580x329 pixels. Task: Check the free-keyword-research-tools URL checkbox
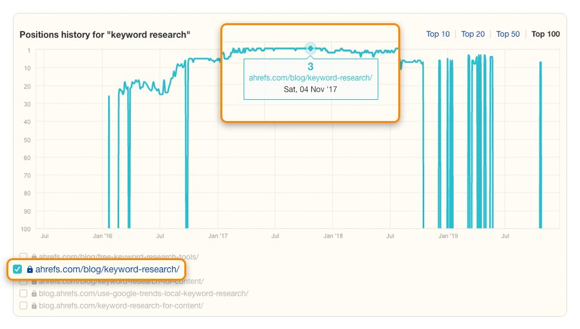(23, 256)
